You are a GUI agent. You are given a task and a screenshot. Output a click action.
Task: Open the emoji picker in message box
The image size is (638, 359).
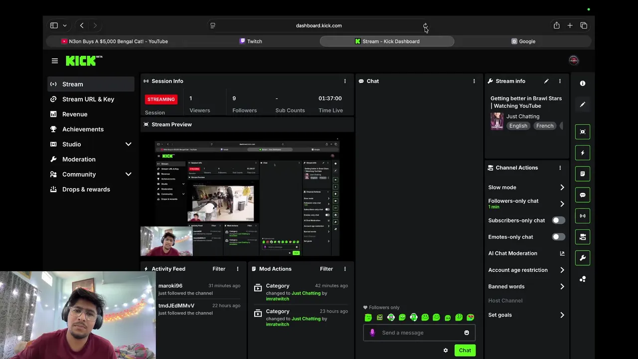coord(467,333)
